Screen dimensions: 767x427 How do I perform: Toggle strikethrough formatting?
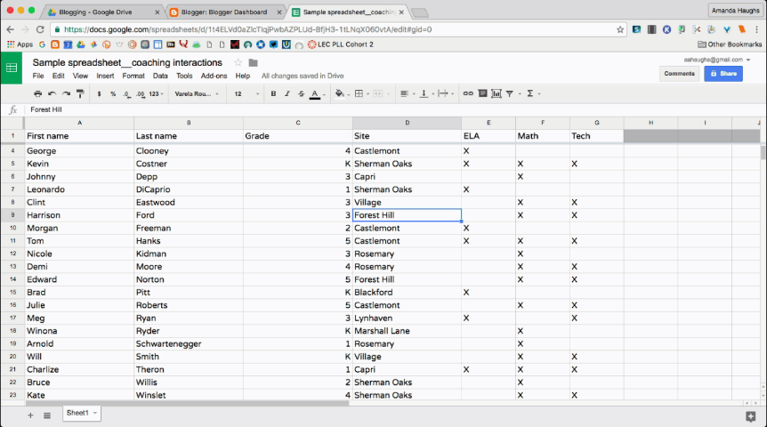click(301, 93)
